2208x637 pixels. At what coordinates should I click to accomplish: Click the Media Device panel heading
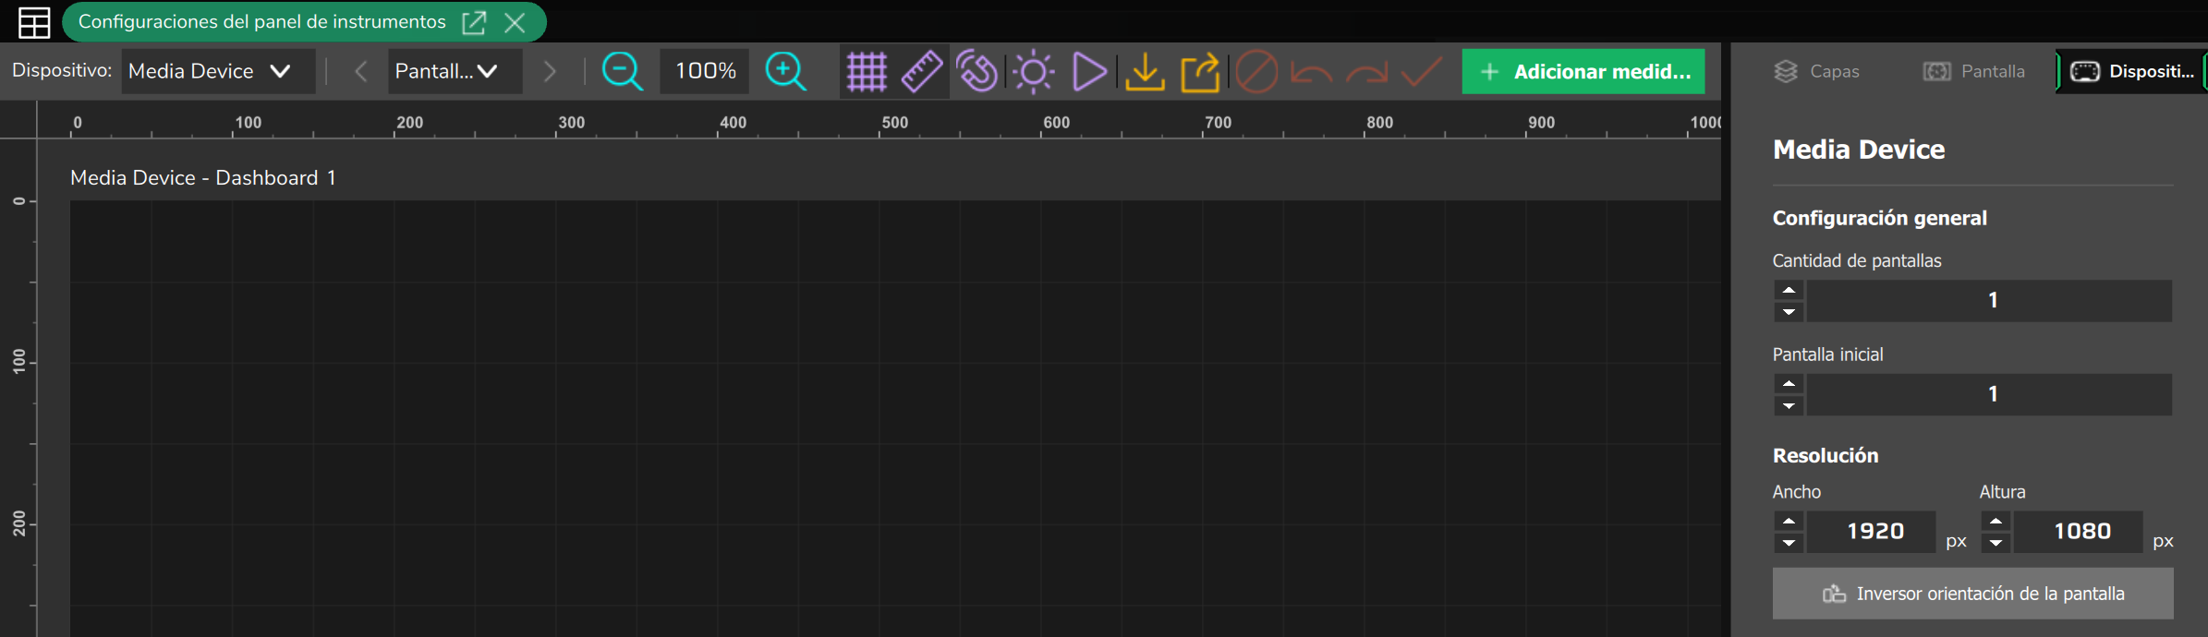point(1859,150)
